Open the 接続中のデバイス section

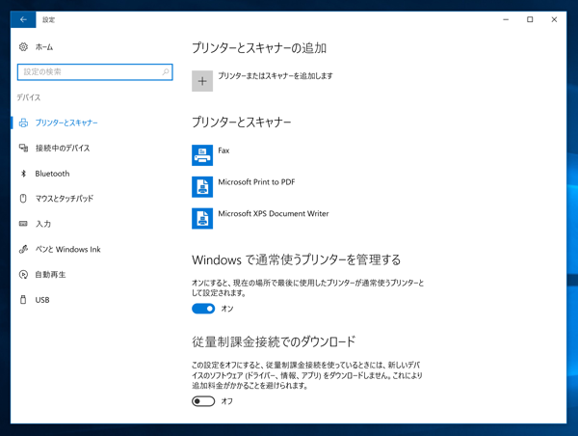coord(63,148)
